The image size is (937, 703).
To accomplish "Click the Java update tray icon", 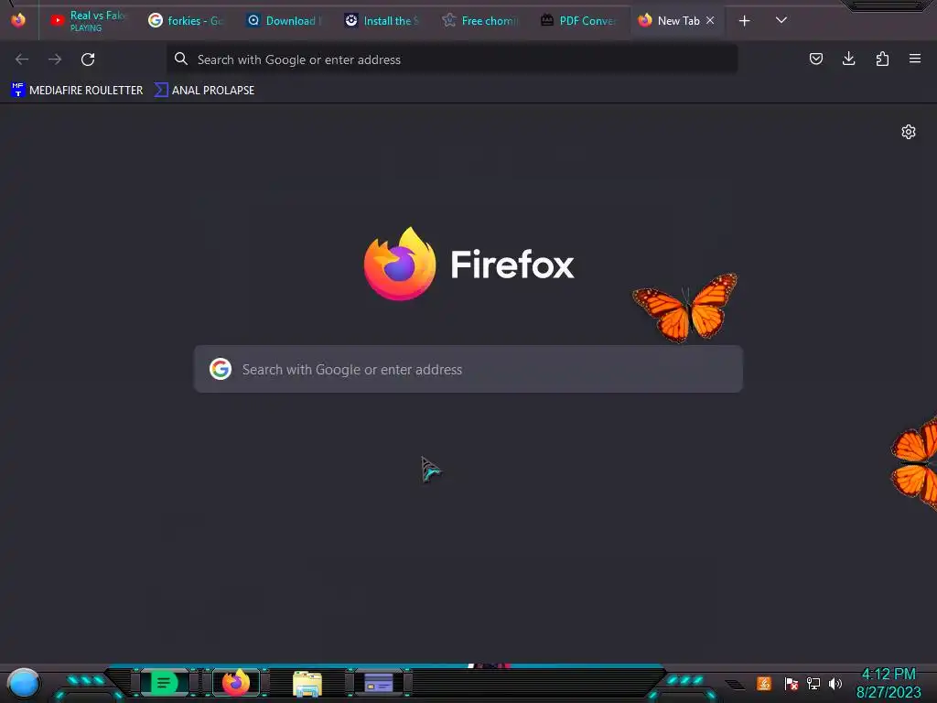I will click(x=764, y=683).
